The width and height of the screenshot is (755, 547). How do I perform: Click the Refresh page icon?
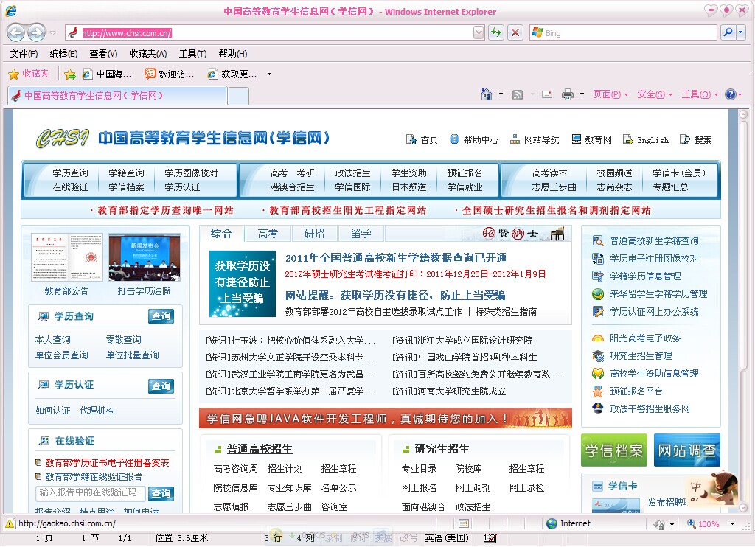pos(496,32)
